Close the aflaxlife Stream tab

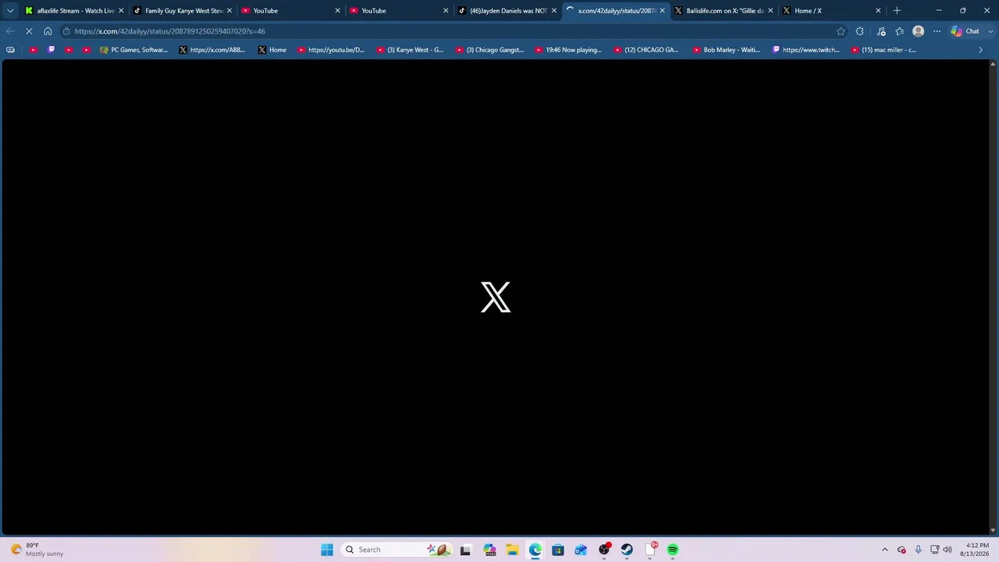[121, 11]
